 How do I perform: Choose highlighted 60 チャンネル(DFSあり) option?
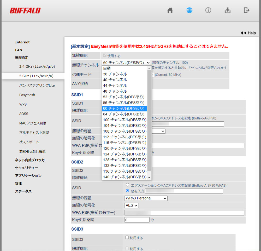124,109
